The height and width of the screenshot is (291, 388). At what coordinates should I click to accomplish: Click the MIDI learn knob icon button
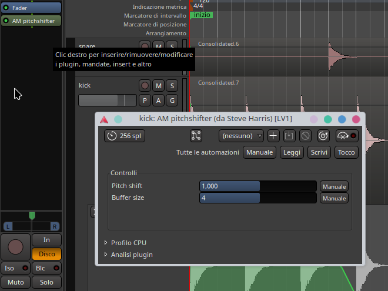click(x=347, y=136)
